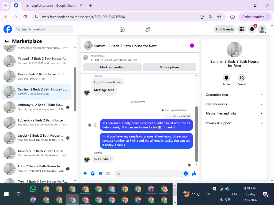Viewport: 274px width, 205px height.
Task: Send a voice clip with microphone icon
Action: (x=85, y=174)
